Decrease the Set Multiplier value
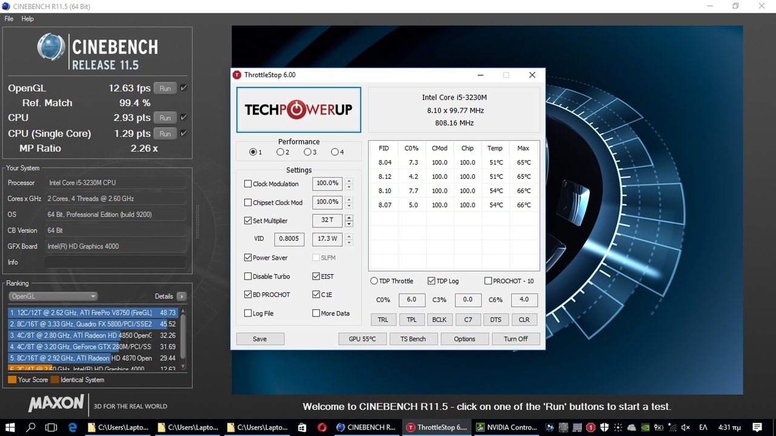Viewport: 776px width, 436px height. (349, 224)
